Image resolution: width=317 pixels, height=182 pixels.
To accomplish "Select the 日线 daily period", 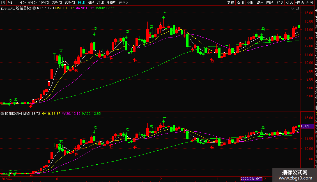I will (x=81, y=3).
